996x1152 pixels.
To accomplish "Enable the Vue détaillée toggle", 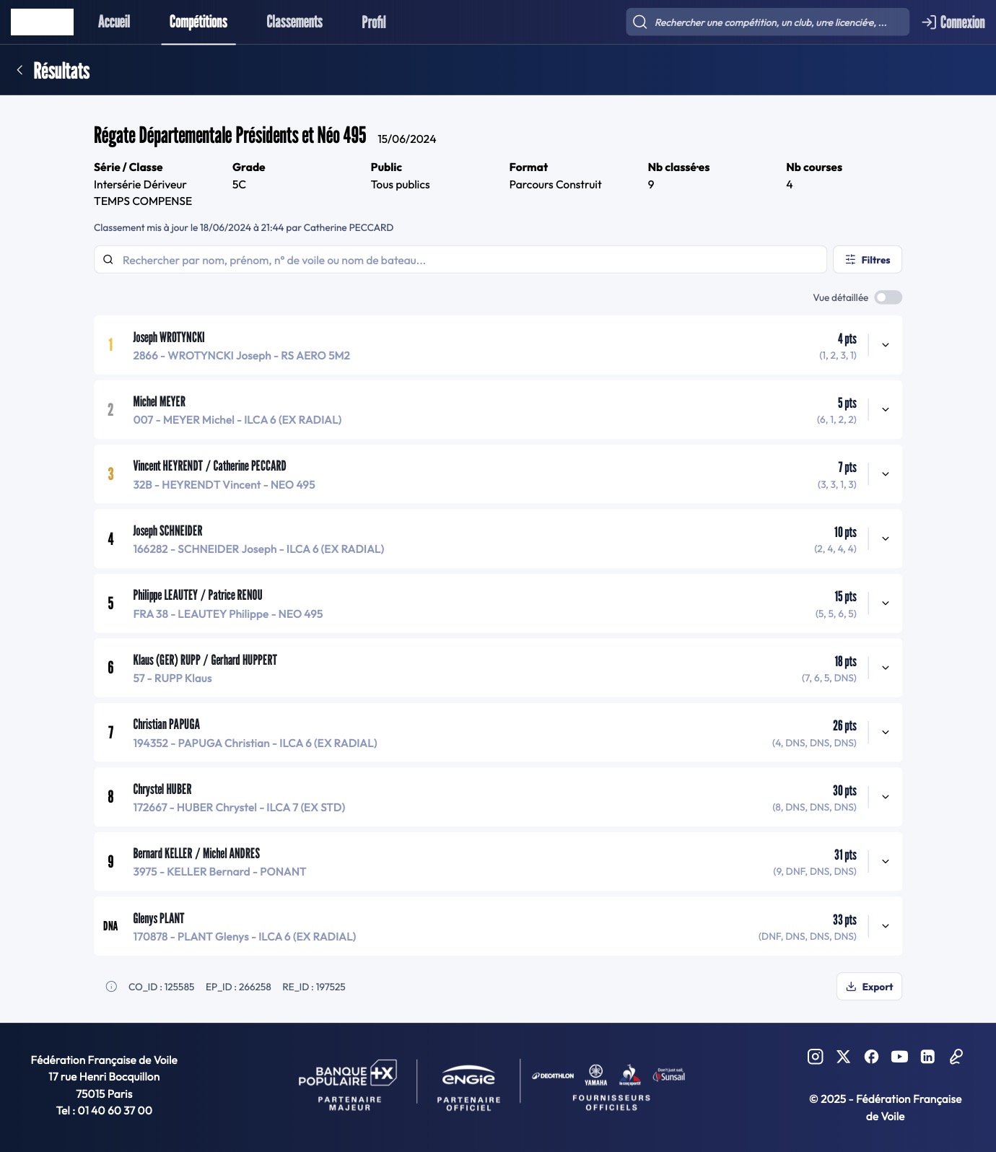I will pyautogui.click(x=888, y=297).
